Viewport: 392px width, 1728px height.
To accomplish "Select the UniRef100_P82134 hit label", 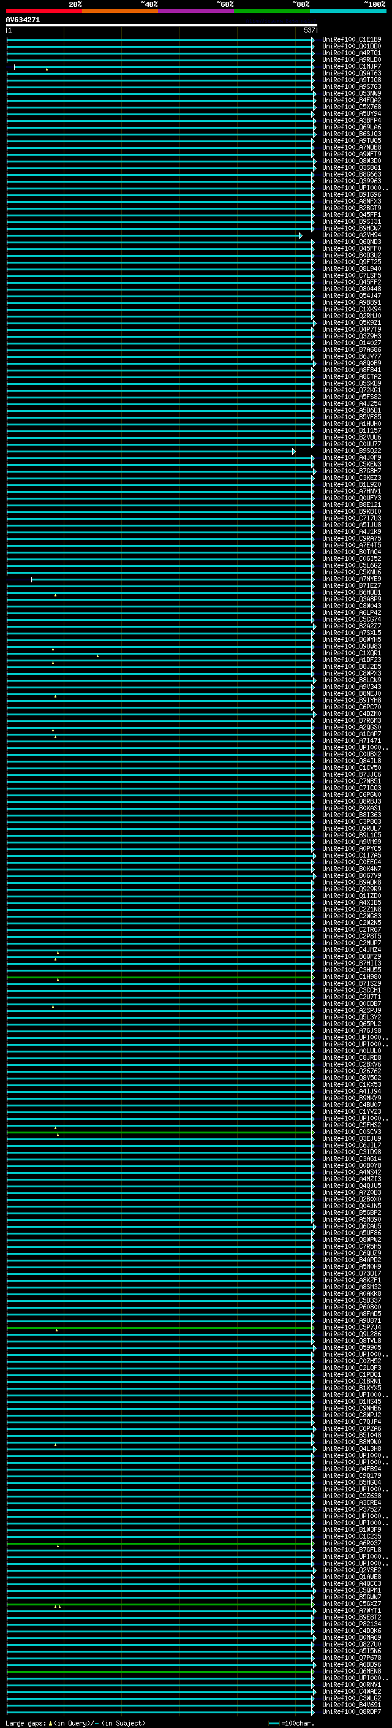I will [x=351, y=1624].
